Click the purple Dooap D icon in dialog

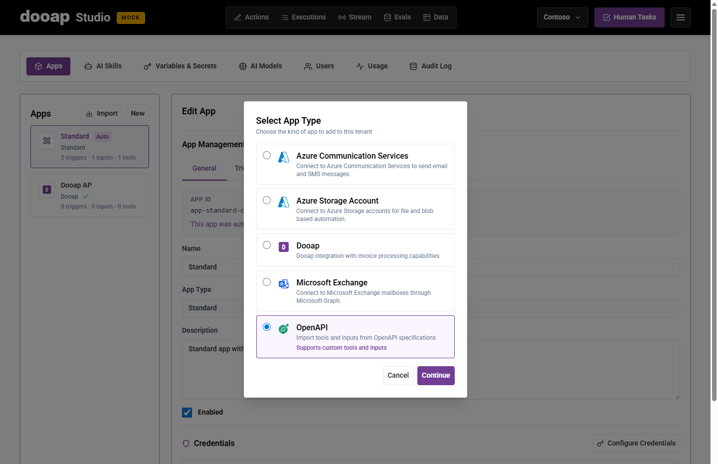[284, 247]
